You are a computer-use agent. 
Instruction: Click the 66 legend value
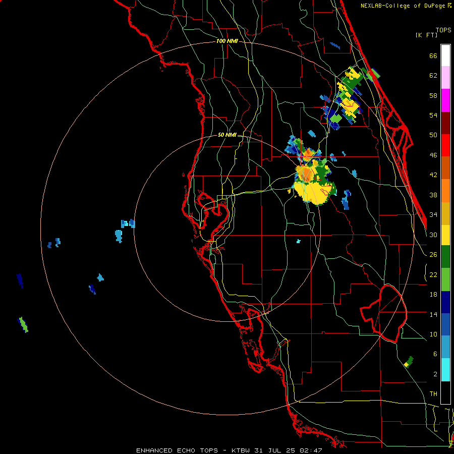[x=433, y=56]
